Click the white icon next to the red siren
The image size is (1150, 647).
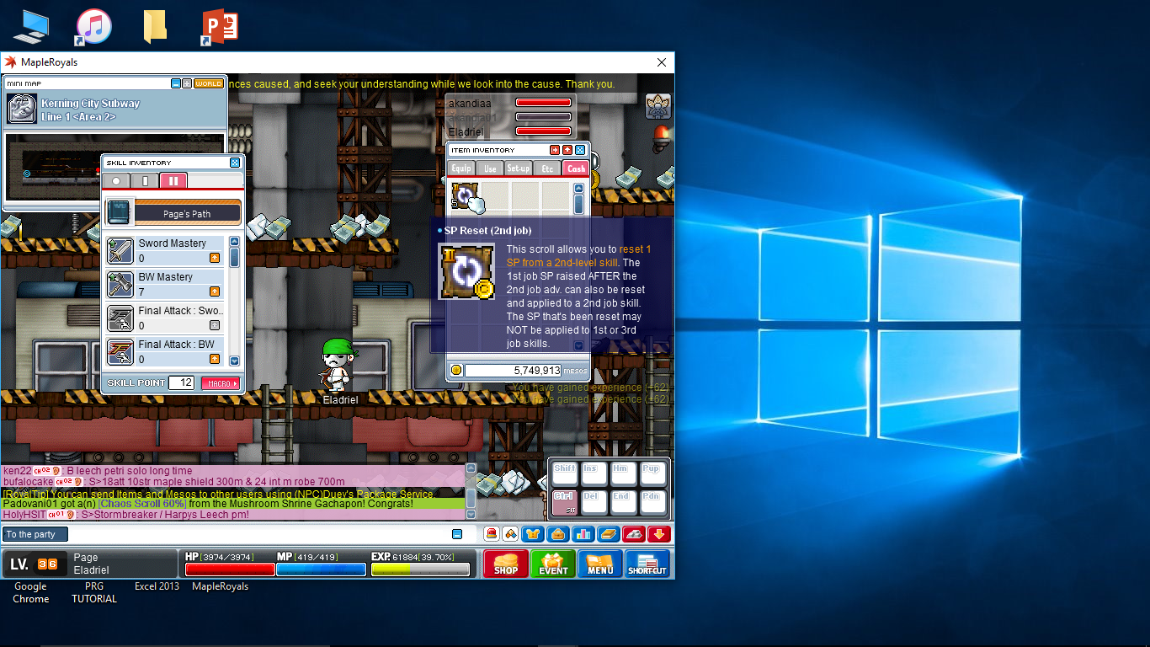point(511,533)
